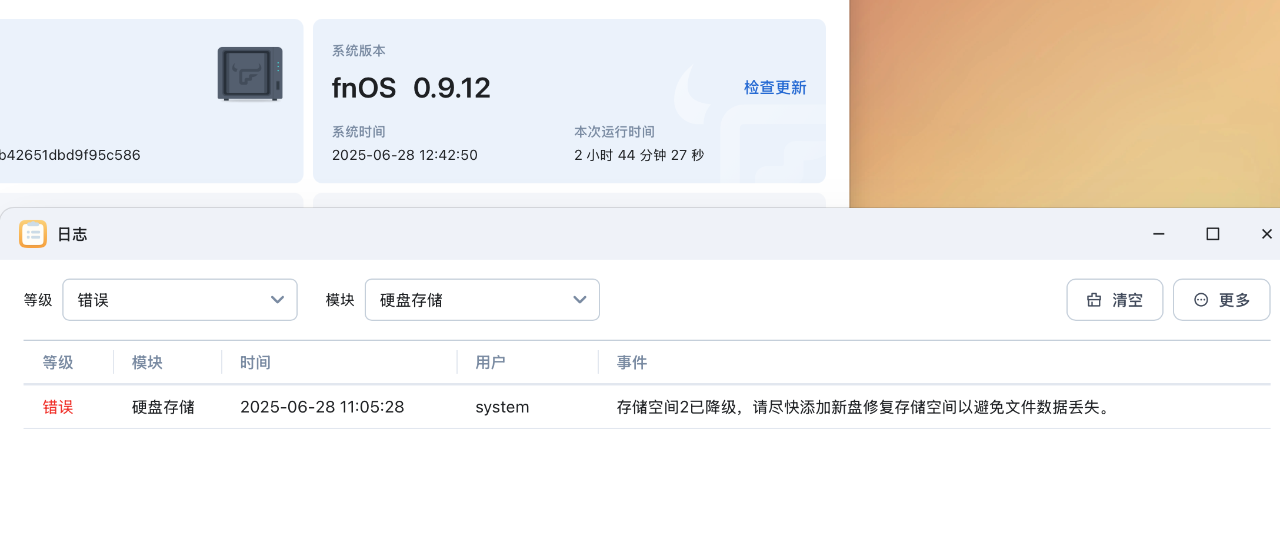
Task: Click the 系统时间 label
Action: click(359, 132)
